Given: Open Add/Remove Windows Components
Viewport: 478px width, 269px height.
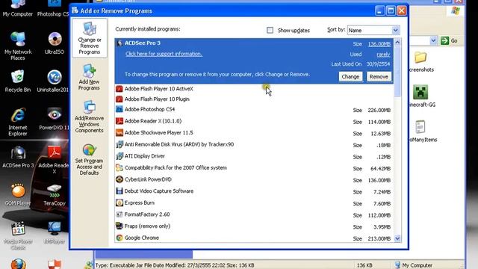Looking at the screenshot, I should tap(90, 117).
